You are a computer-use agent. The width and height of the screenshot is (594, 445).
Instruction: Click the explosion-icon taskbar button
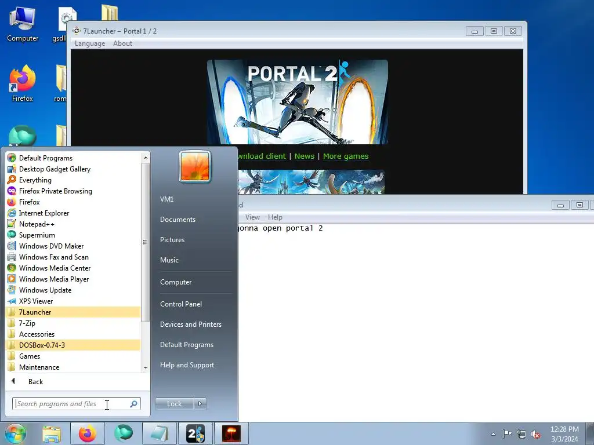coord(231,433)
